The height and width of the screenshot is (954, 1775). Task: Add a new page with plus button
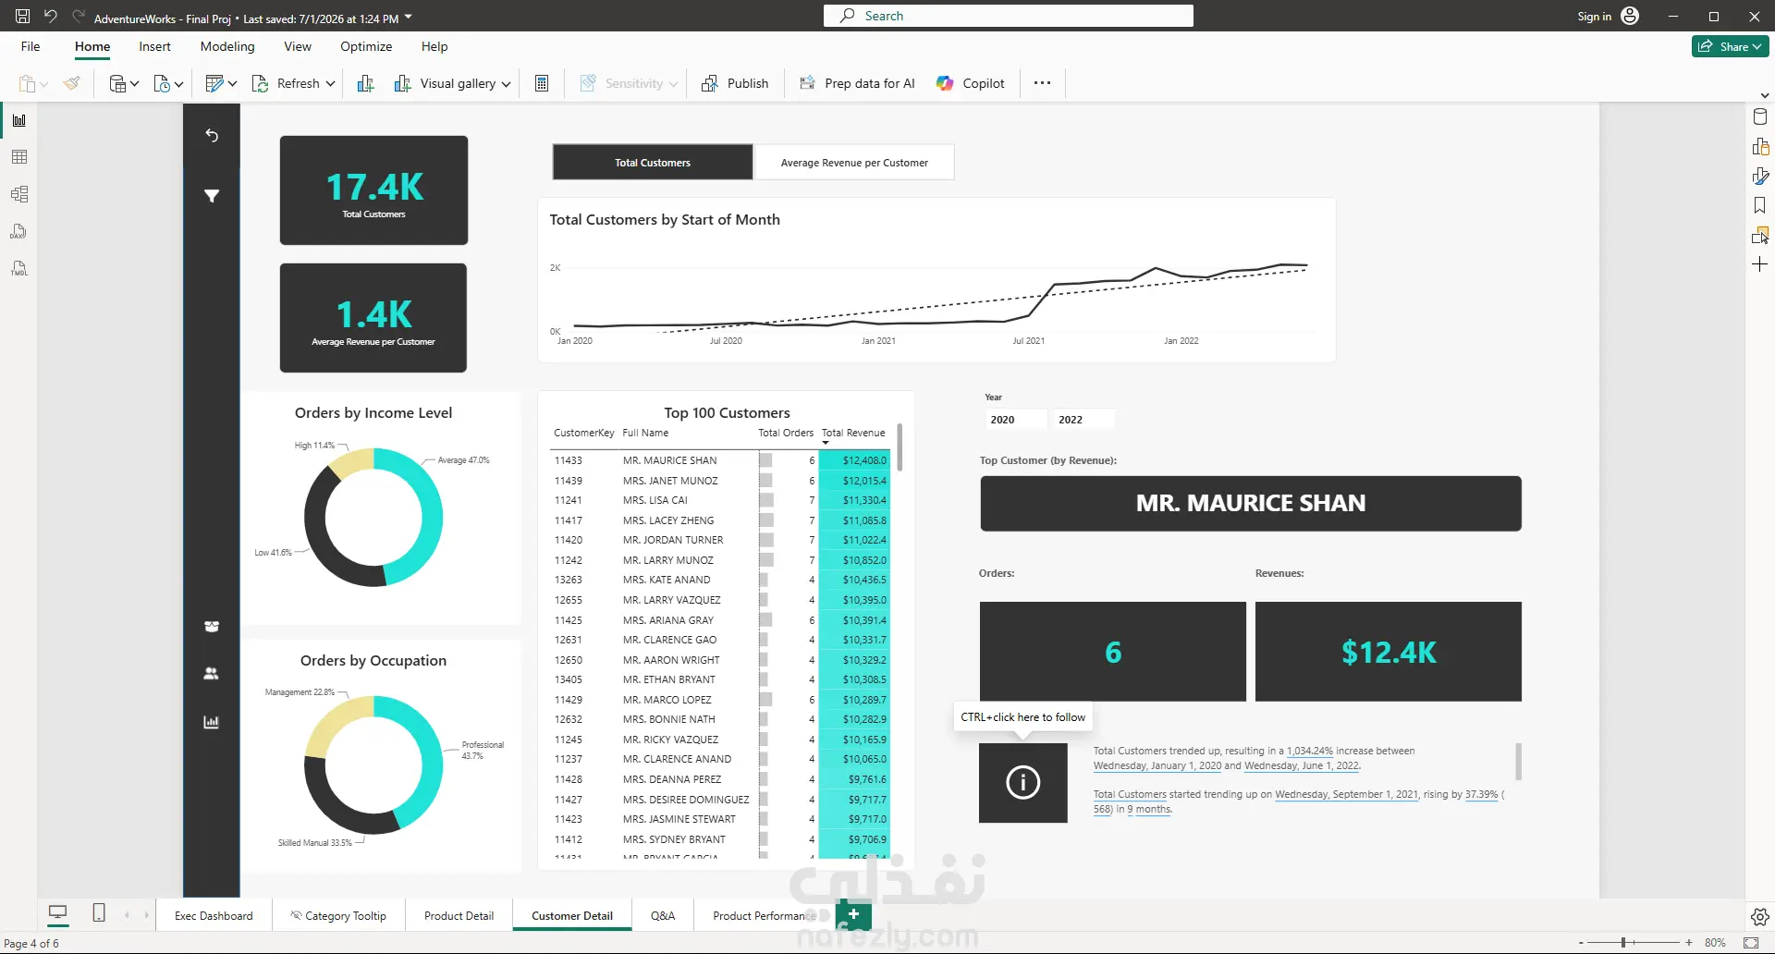pos(853,914)
